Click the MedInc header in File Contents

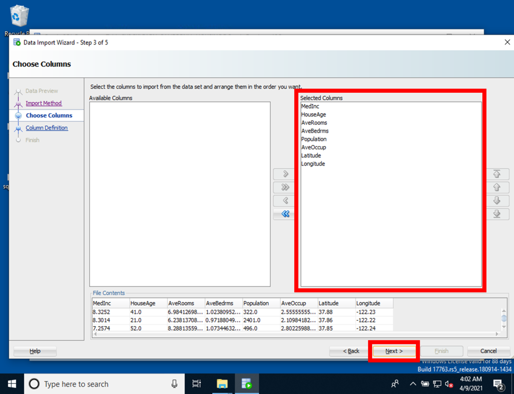tap(111, 303)
